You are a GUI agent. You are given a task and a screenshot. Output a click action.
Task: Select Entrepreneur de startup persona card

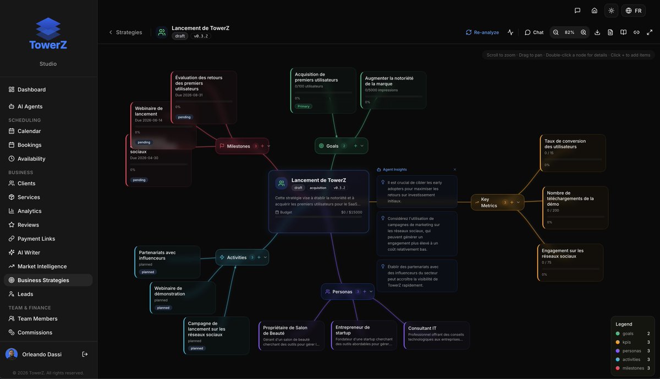364,336
